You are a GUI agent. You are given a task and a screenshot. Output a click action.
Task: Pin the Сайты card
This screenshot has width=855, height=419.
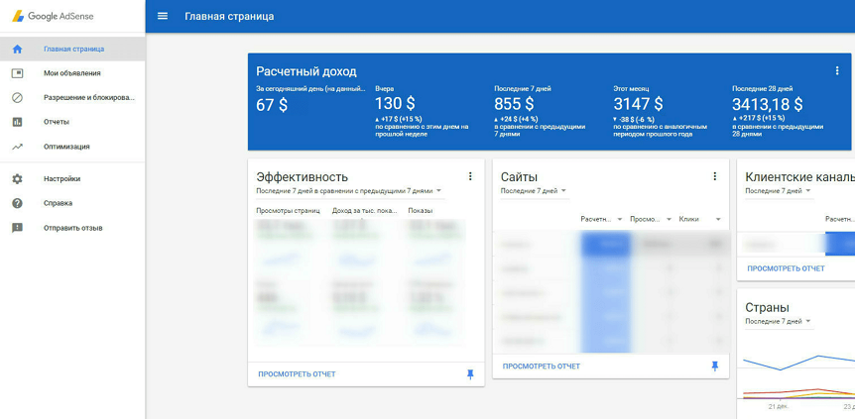click(715, 367)
